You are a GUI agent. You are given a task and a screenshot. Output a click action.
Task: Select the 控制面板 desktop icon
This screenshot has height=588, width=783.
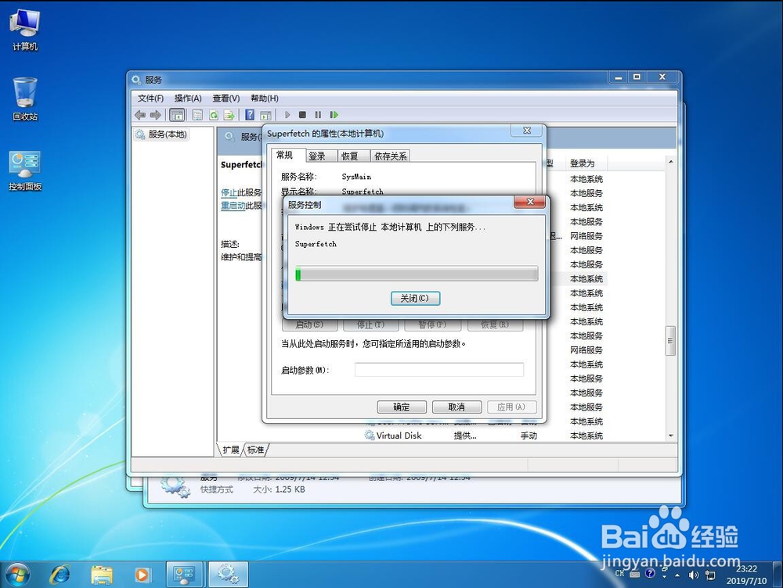point(25,170)
